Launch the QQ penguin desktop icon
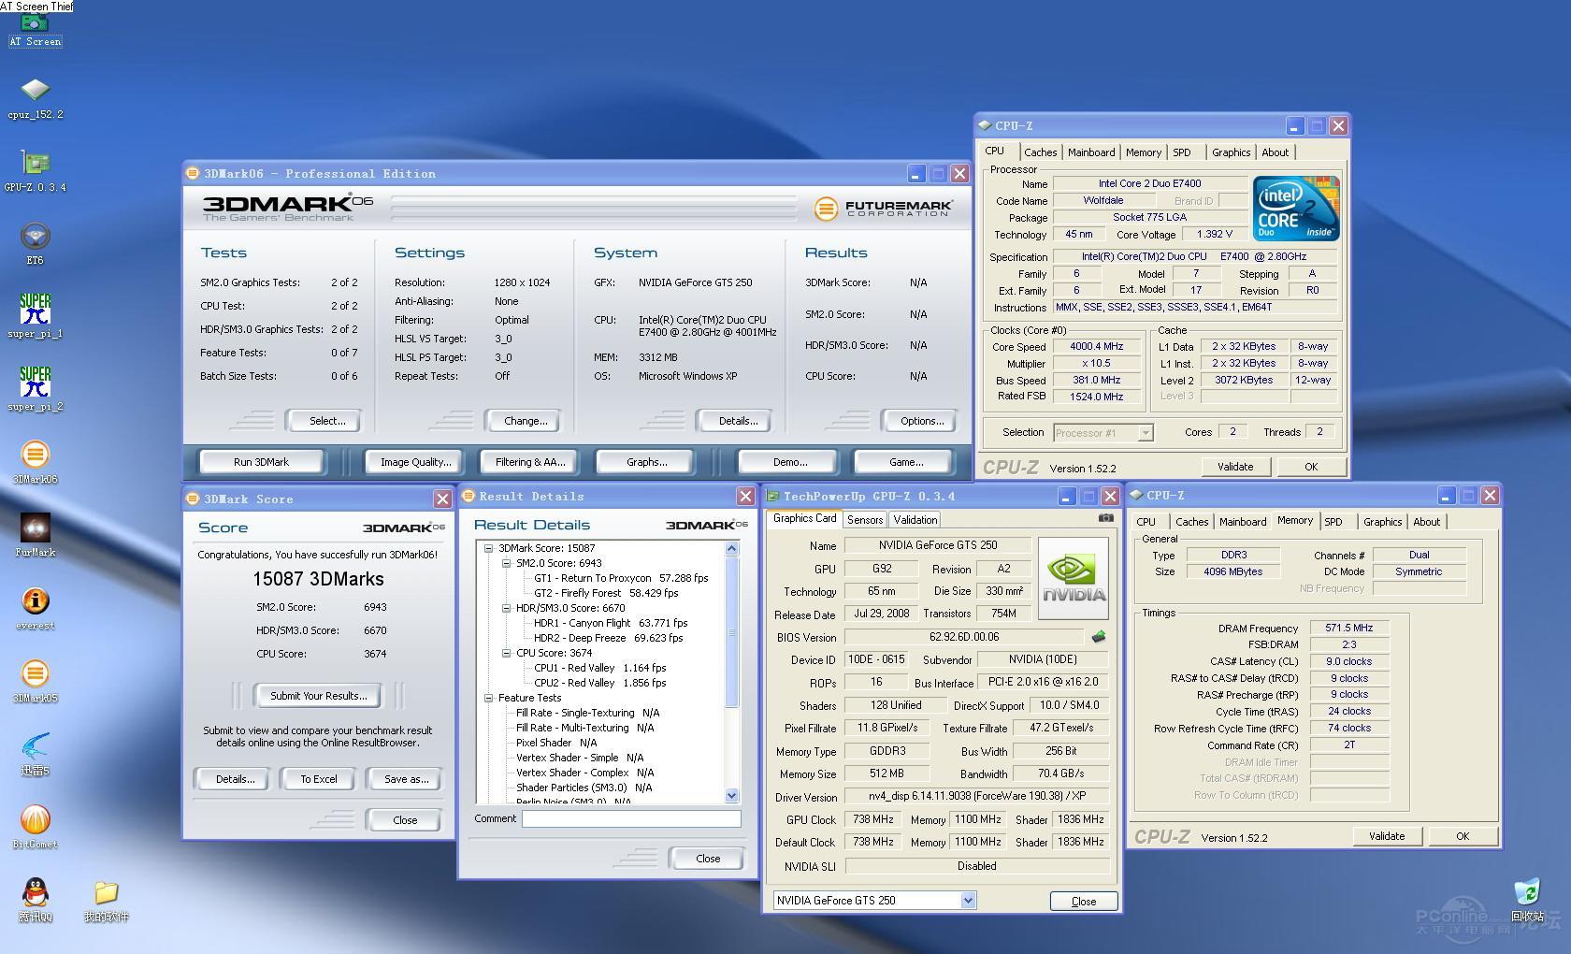The width and height of the screenshot is (1571, 954). tap(35, 900)
